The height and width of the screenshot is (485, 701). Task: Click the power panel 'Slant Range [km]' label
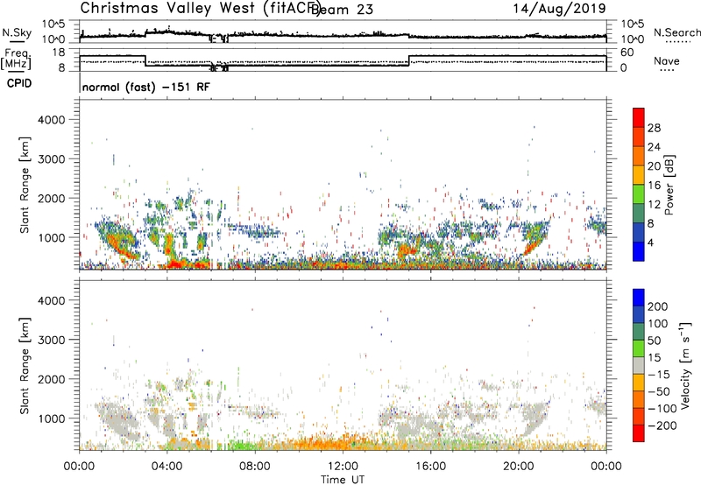[25, 185]
